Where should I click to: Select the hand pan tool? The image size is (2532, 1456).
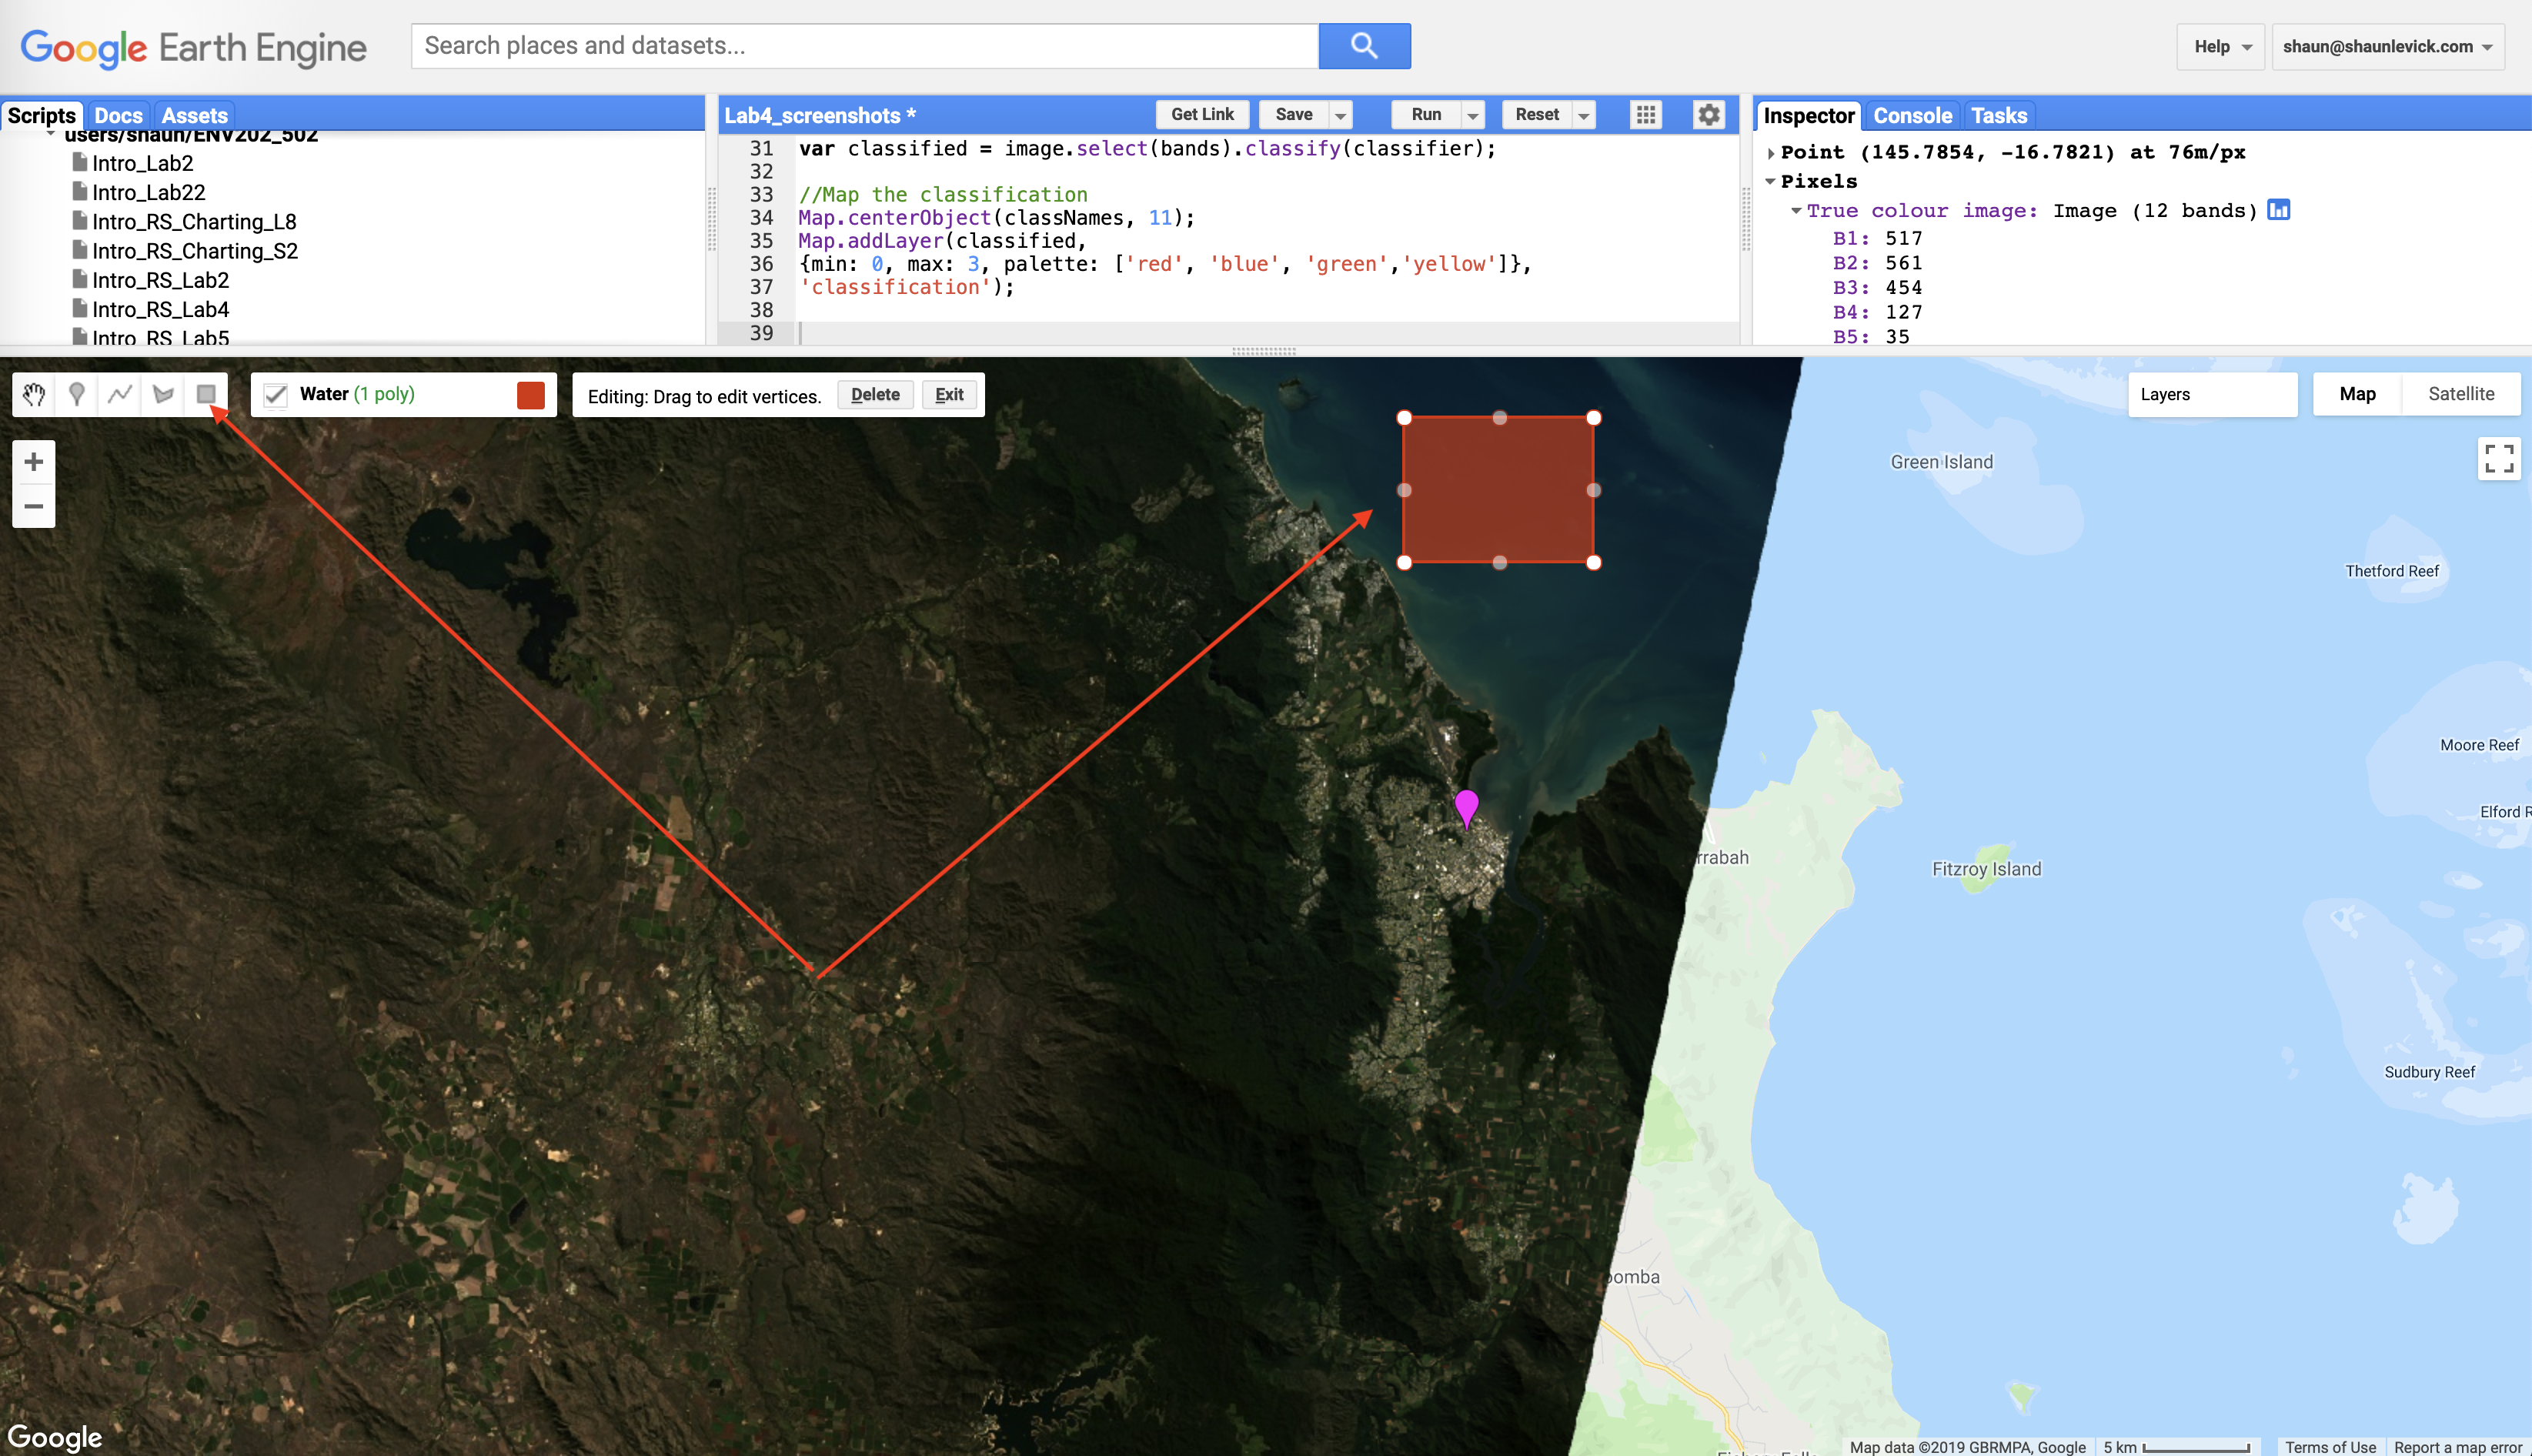coord(34,394)
